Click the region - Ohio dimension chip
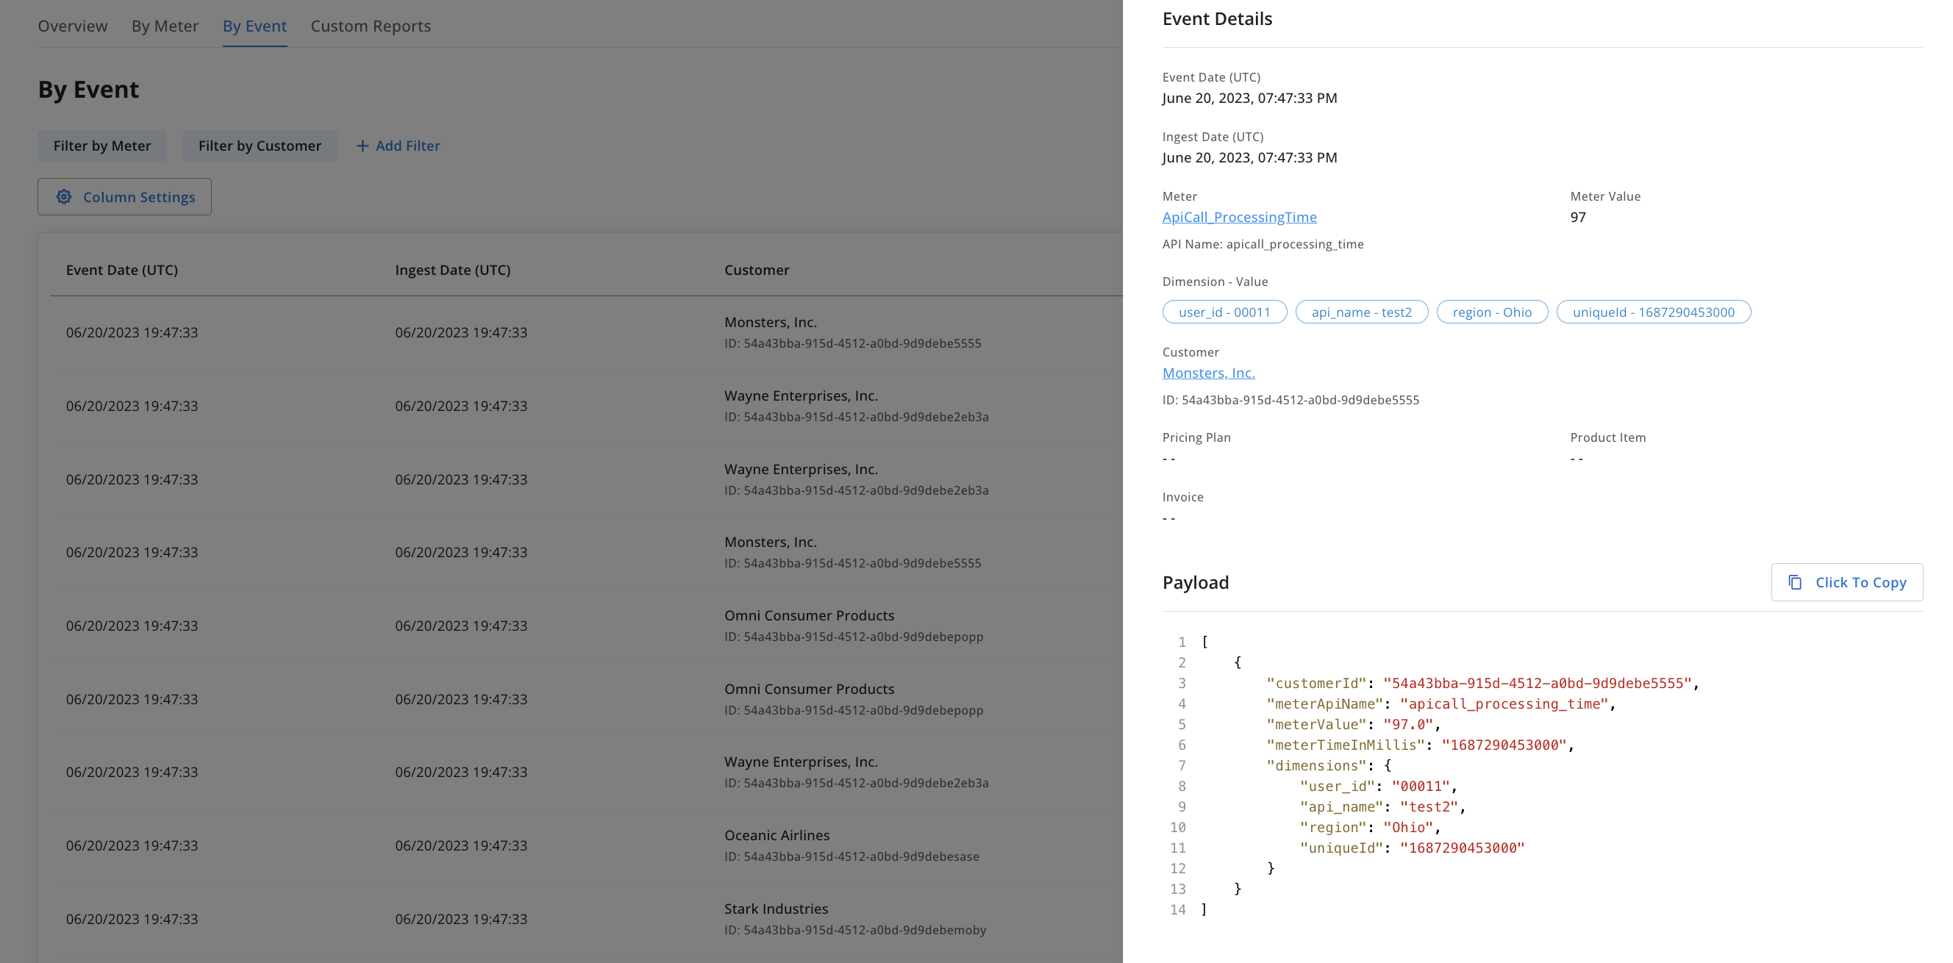 [1491, 312]
